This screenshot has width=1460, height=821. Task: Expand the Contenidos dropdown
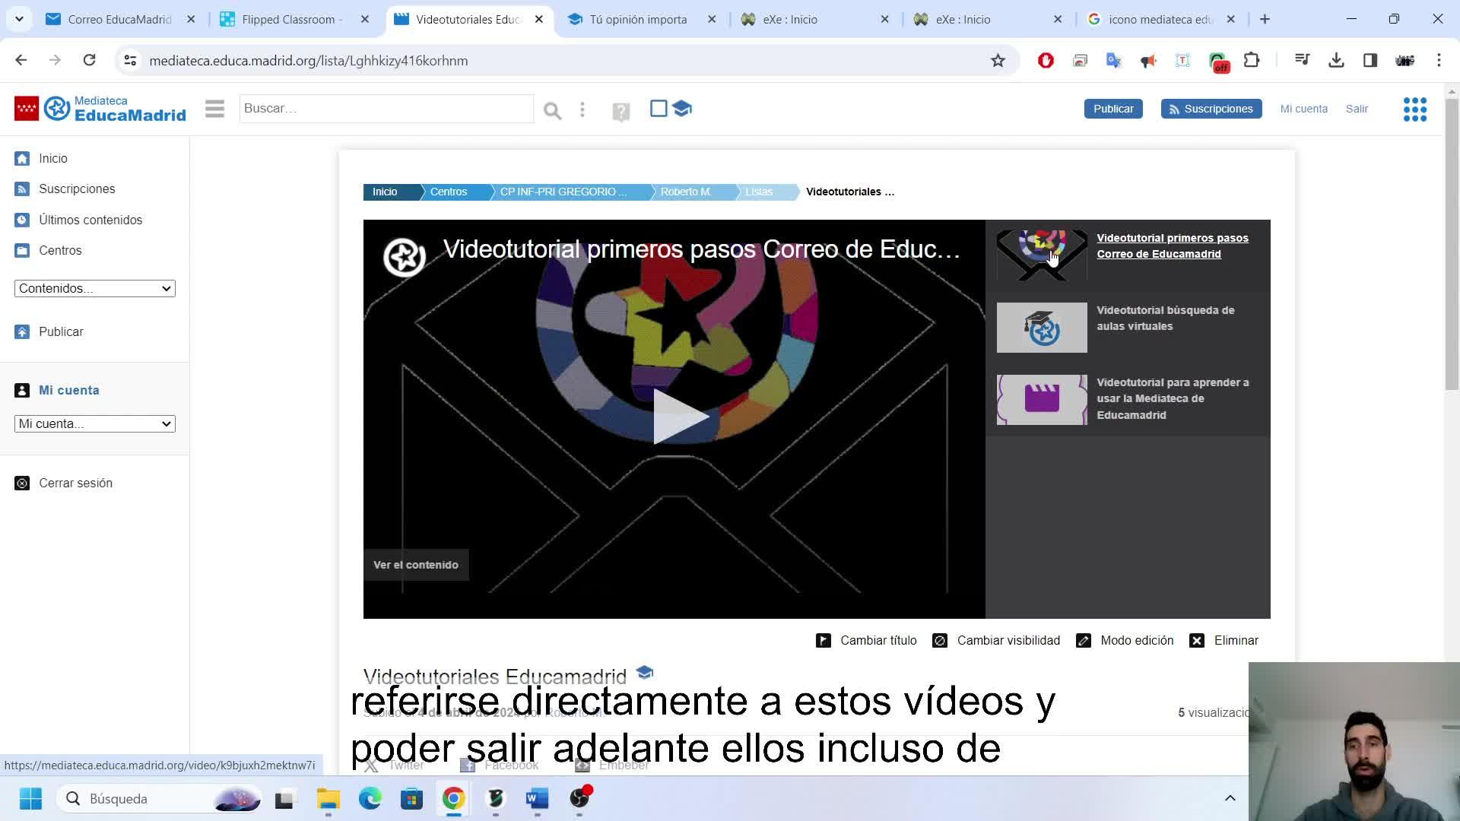(94, 288)
